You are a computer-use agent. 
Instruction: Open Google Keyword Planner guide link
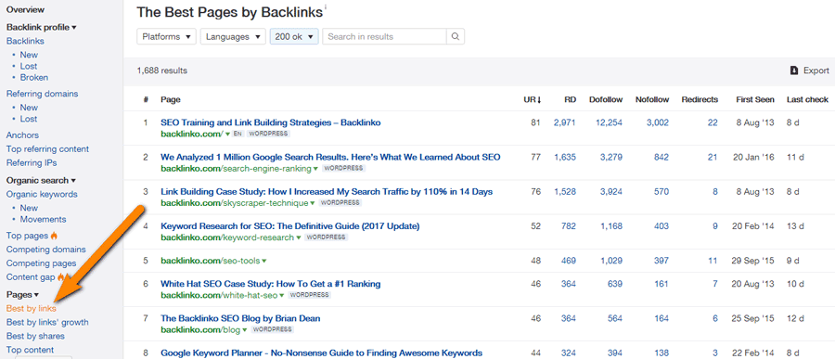pos(321,353)
